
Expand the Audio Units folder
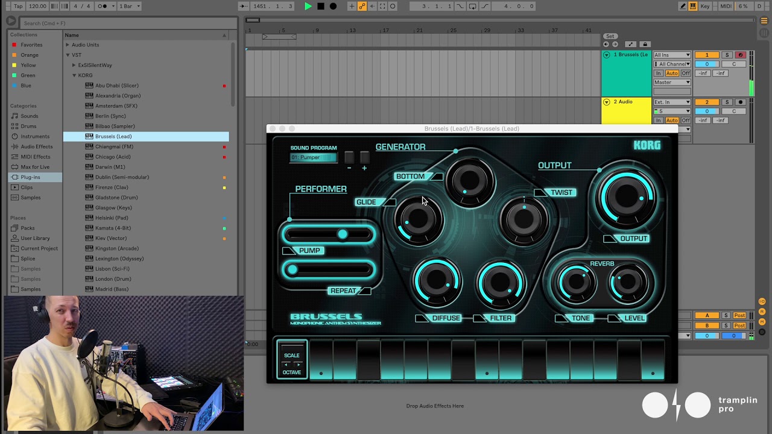[x=68, y=45]
